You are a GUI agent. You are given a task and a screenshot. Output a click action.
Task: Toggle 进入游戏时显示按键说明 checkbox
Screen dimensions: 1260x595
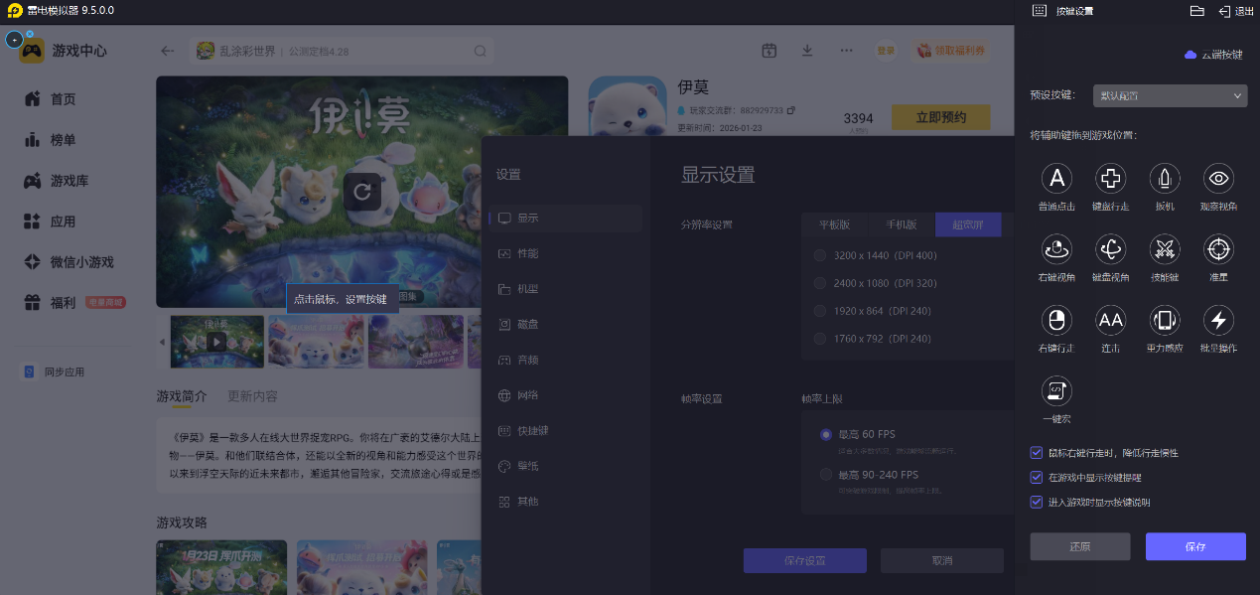[x=1037, y=503]
